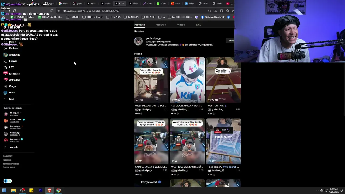Open LIVE section in sidebar

(9, 67)
